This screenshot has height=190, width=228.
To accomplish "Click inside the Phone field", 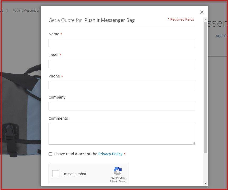I will pyautogui.click(x=122, y=85).
